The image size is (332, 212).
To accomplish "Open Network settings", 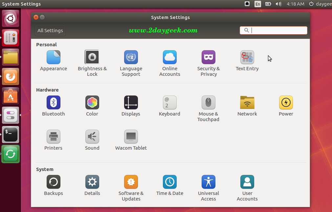I will point(247,103).
